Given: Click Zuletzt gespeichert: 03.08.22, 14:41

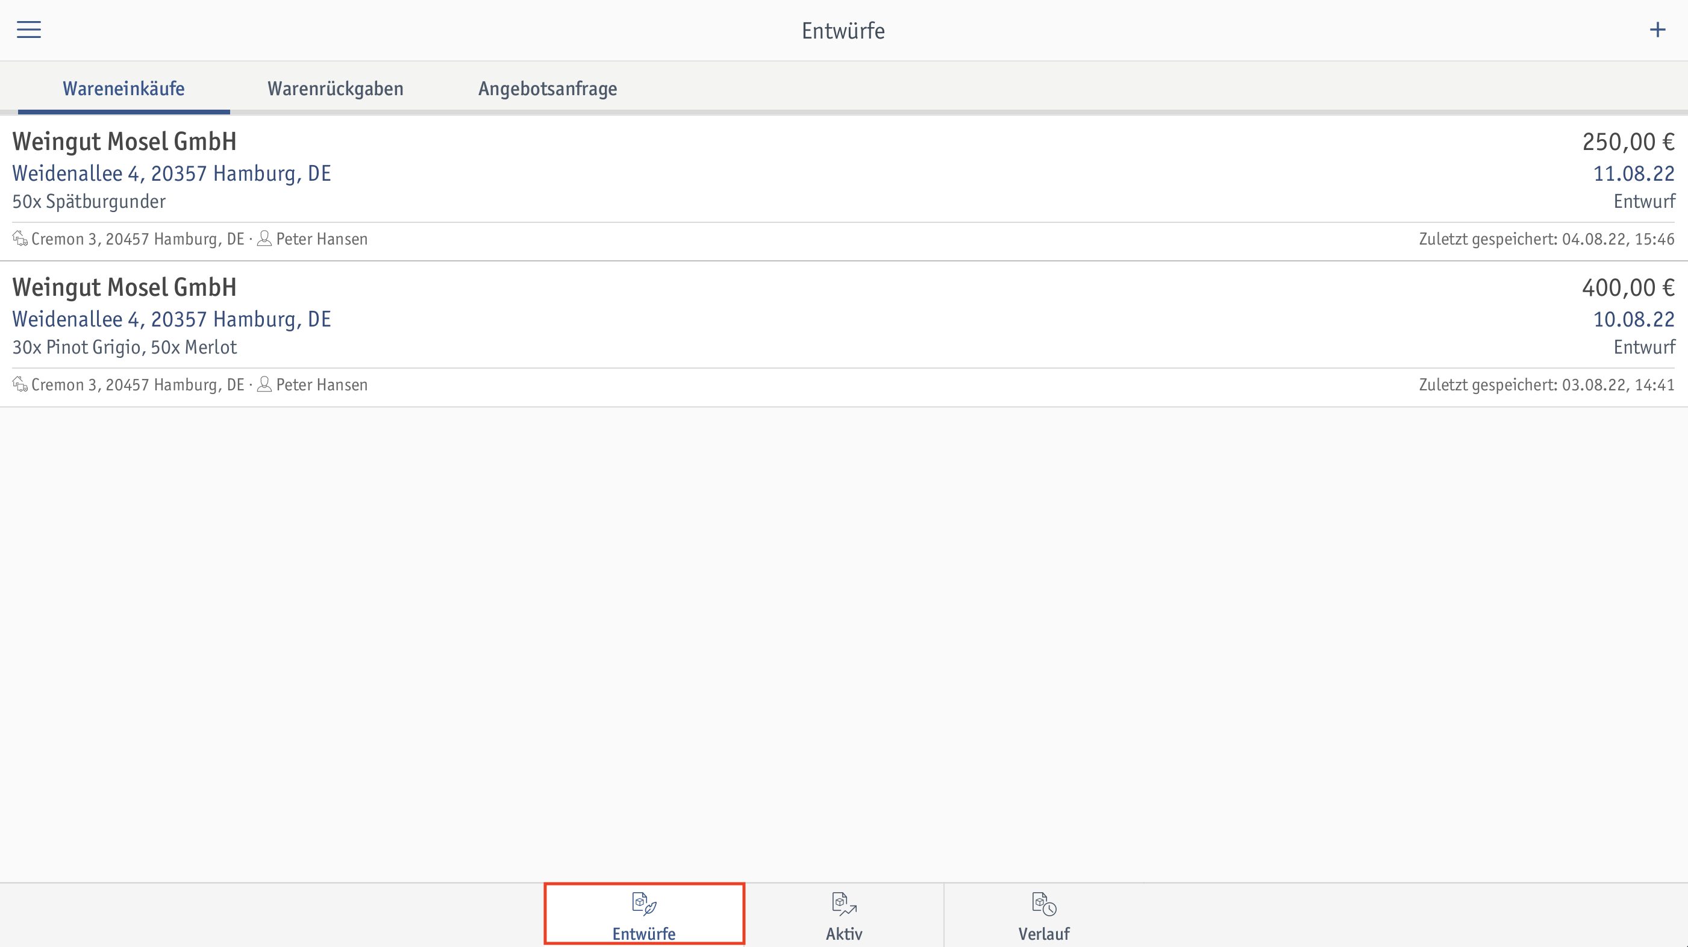Looking at the screenshot, I should click(x=1546, y=385).
